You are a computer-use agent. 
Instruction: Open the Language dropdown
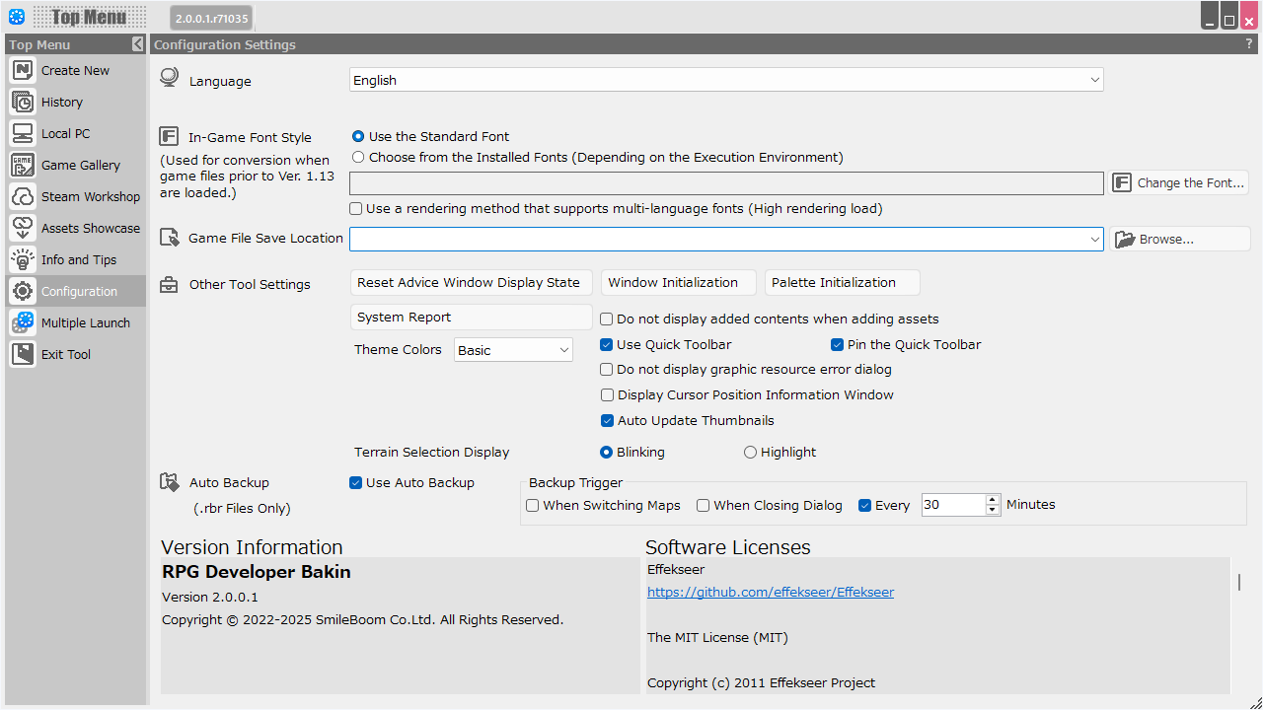point(1094,80)
